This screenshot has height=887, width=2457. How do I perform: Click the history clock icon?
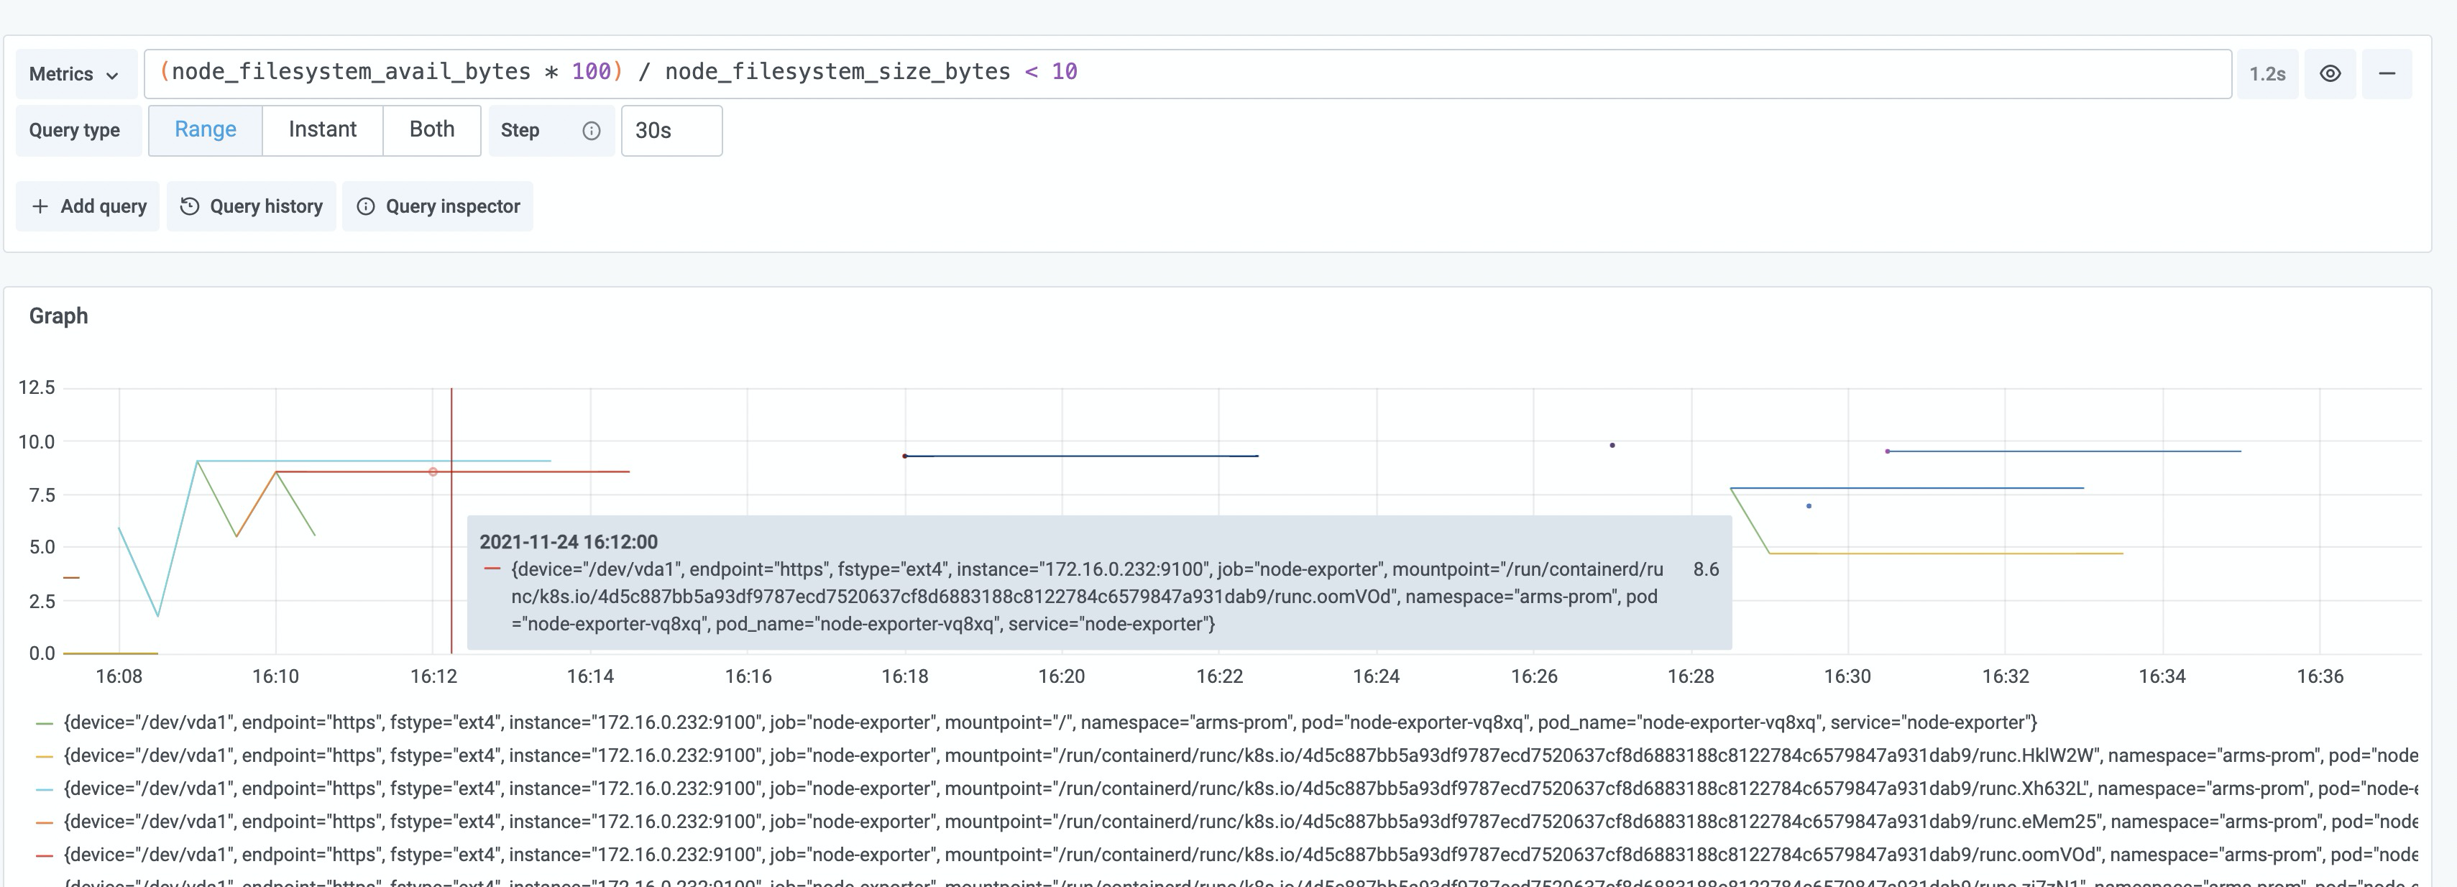pyautogui.click(x=190, y=206)
